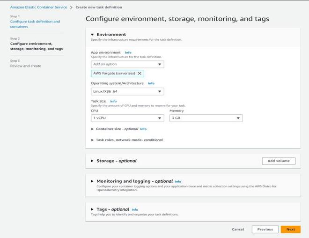
Task: Click the Add volume button
Action: point(279,161)
